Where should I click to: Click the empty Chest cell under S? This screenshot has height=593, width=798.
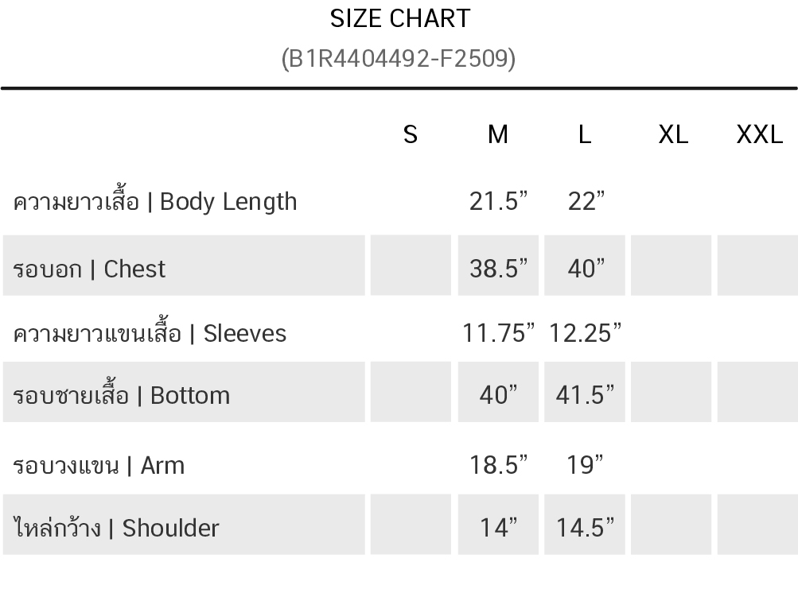411,265
